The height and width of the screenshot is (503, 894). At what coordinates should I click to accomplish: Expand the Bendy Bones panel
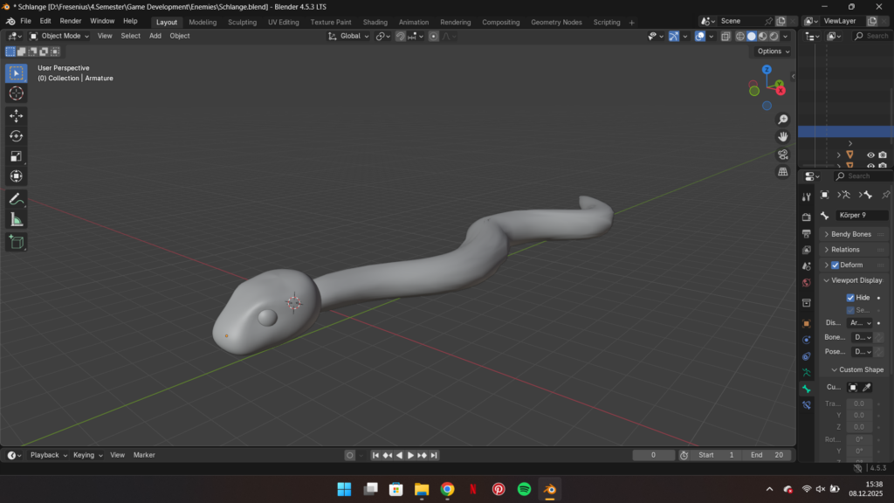[x=850, y=234]
